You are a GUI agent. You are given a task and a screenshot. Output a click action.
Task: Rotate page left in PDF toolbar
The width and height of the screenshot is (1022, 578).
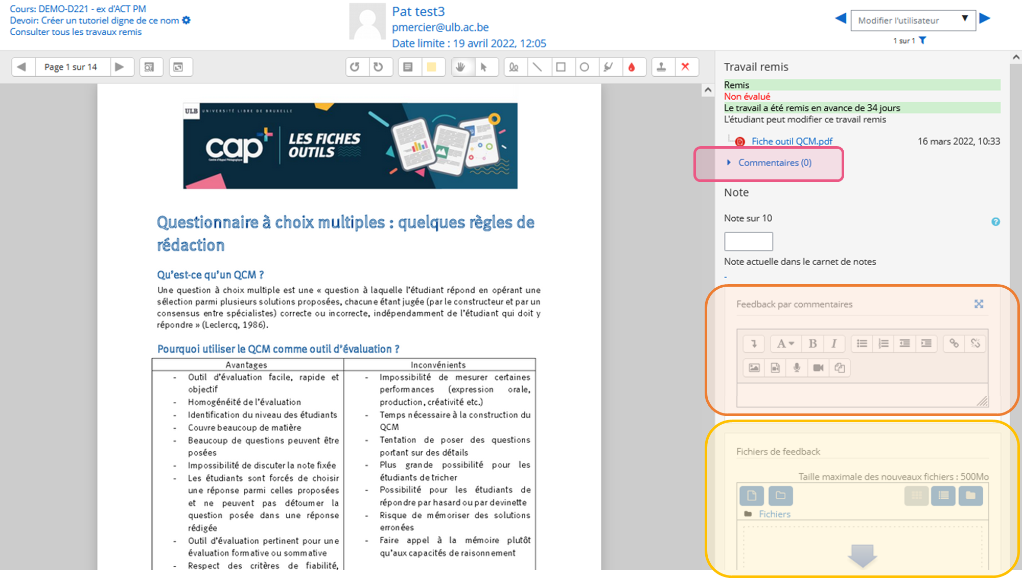[x=355, y=67]
